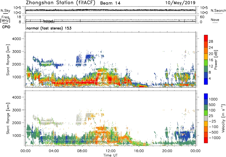Click the '16' power colorbar tick
This screenshot has width=226, height=157.
click(x=211, y=60)
